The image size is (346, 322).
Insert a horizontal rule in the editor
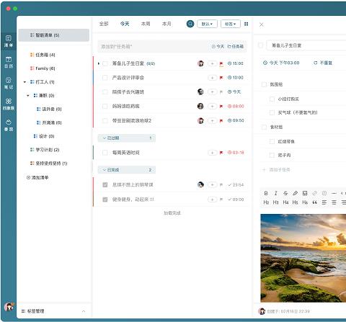(x=334, y=193)
